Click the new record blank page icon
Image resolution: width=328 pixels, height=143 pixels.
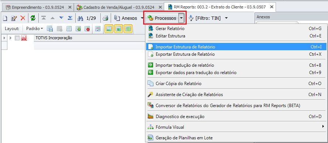(5, 18)
